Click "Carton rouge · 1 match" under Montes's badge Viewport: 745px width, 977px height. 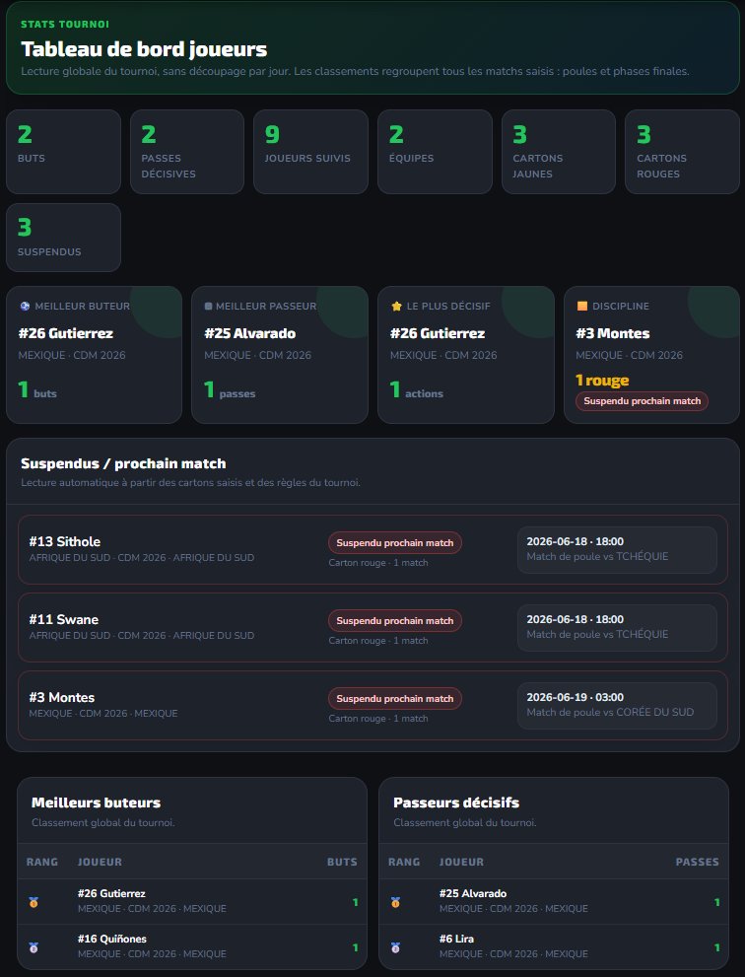pos(378,719)
